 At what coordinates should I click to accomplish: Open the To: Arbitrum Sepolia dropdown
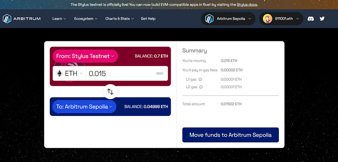tap(84, 107)
